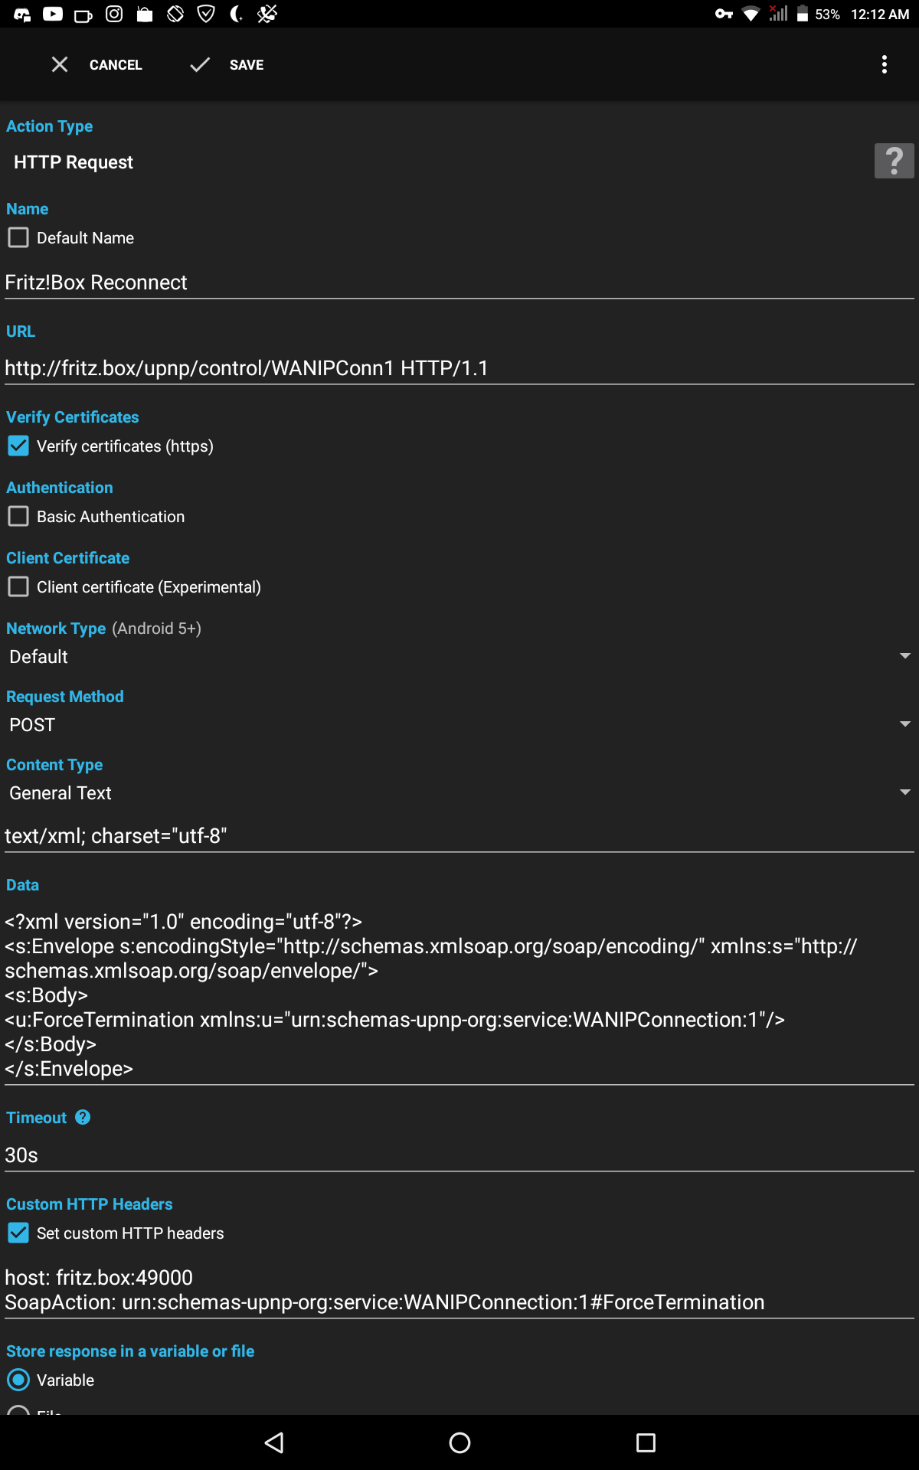Viewport: 919px width, 1470px height.
Task: Tap the Cancel X icon
Action: 59,64
